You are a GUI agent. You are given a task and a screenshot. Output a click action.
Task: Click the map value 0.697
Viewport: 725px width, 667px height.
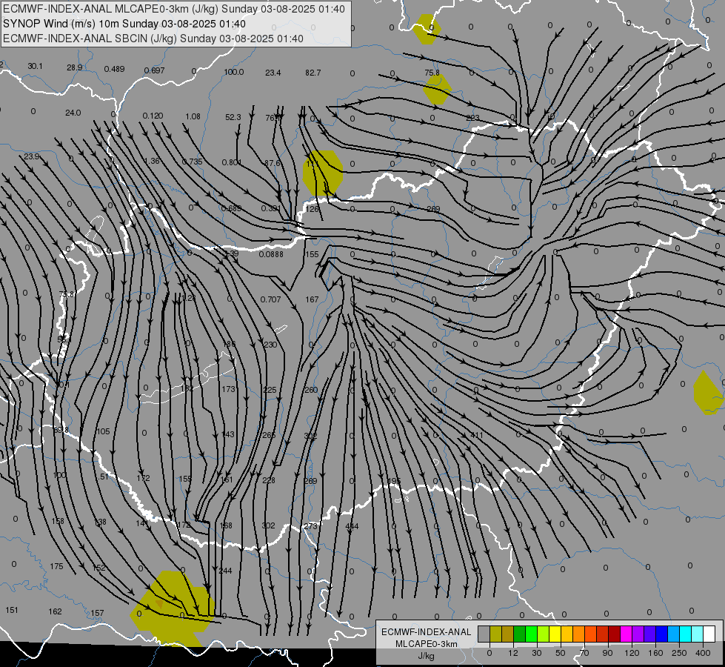pyautogui.click(x=155, y=70)
